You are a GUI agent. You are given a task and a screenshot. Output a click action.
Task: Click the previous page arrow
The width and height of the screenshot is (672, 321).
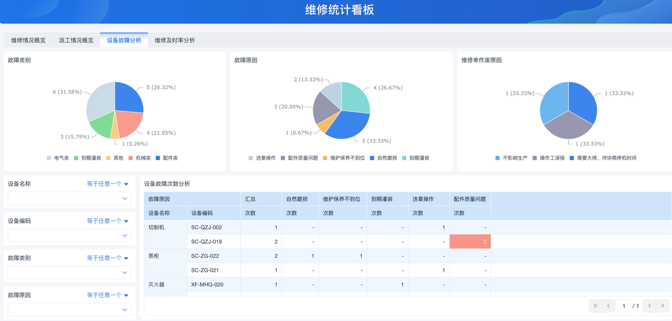(x=608, y=306)
